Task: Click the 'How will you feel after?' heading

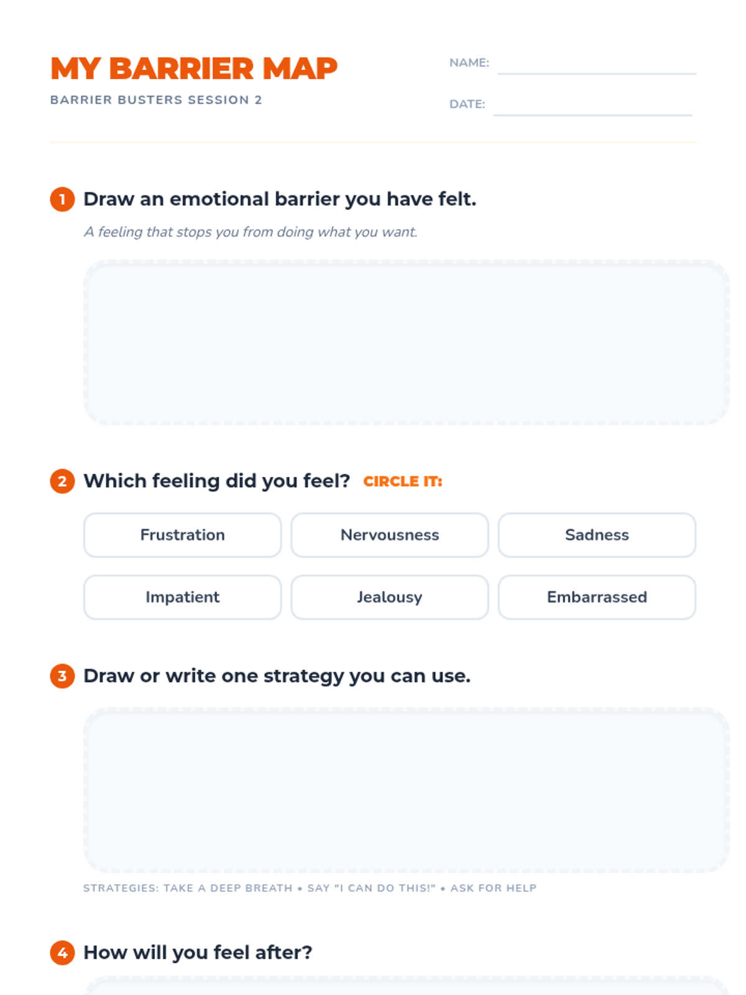Action: 198,953
